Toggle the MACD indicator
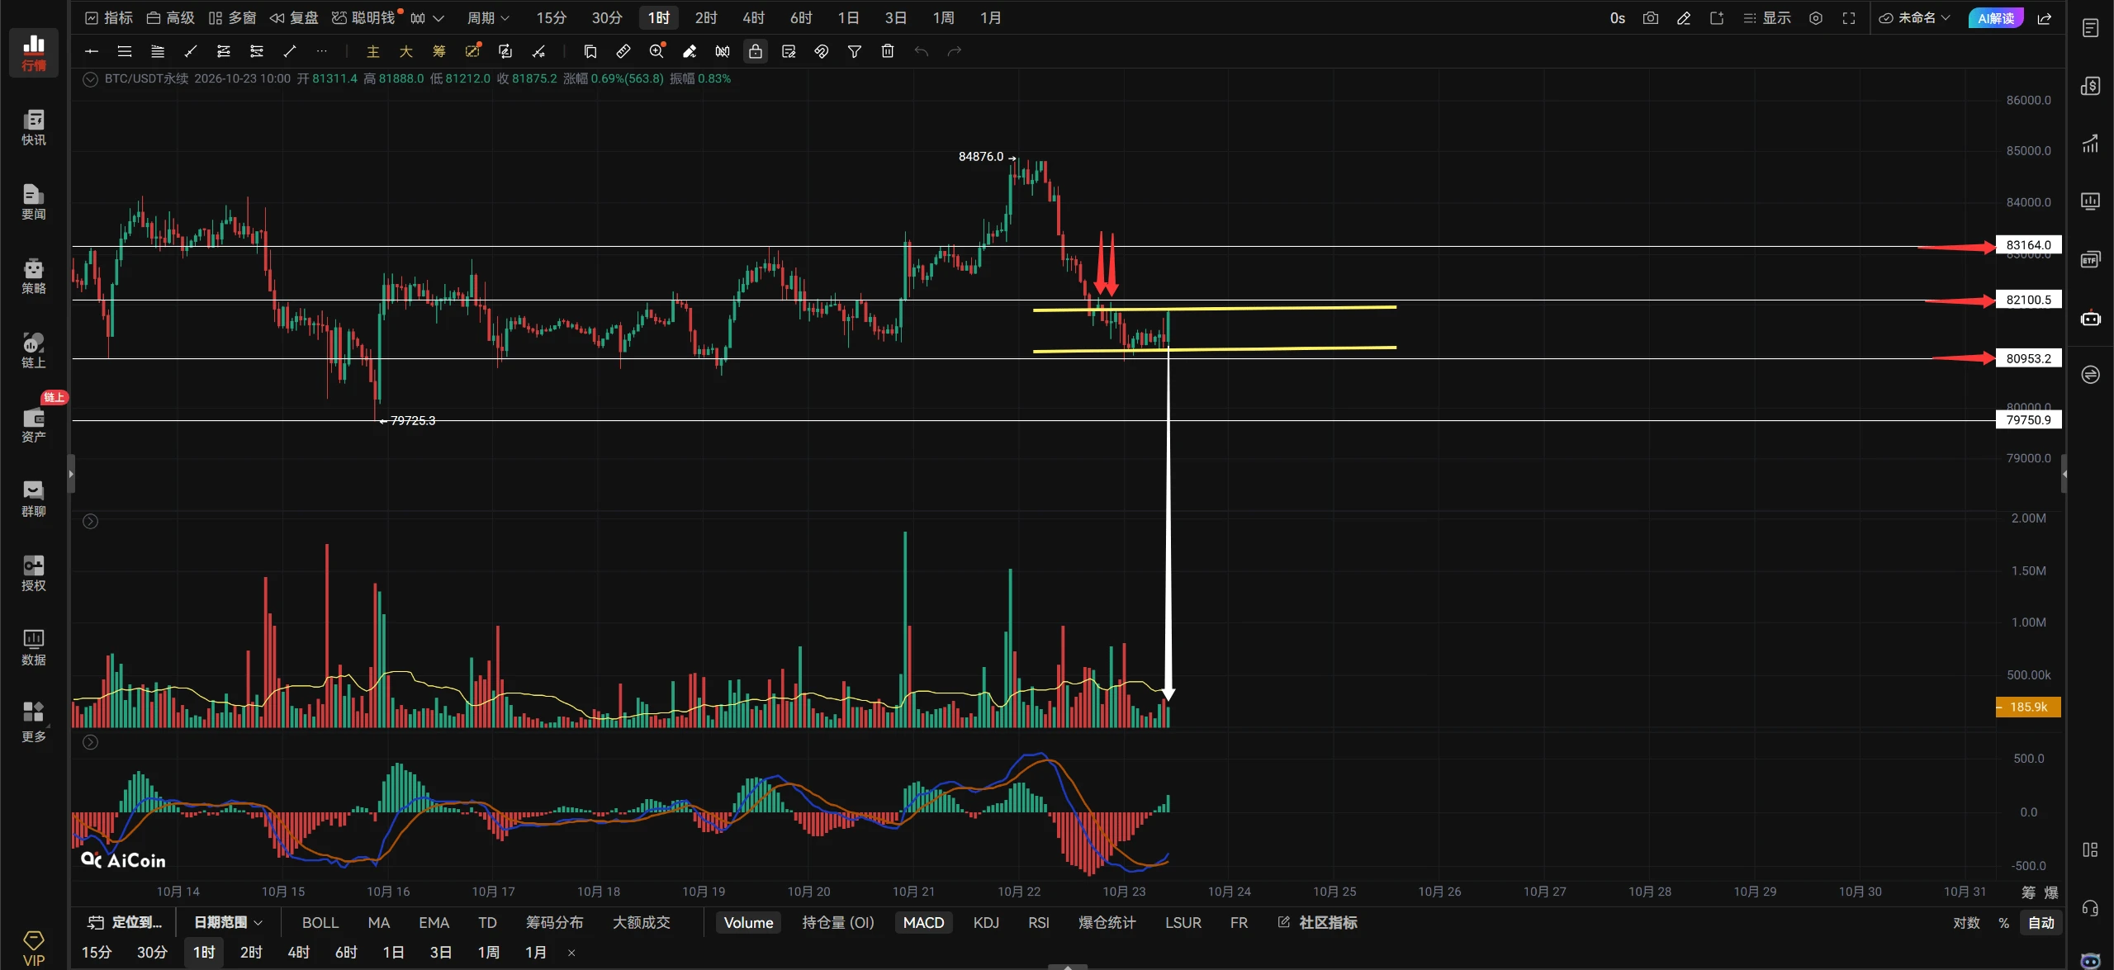 (x=923, y=922)
